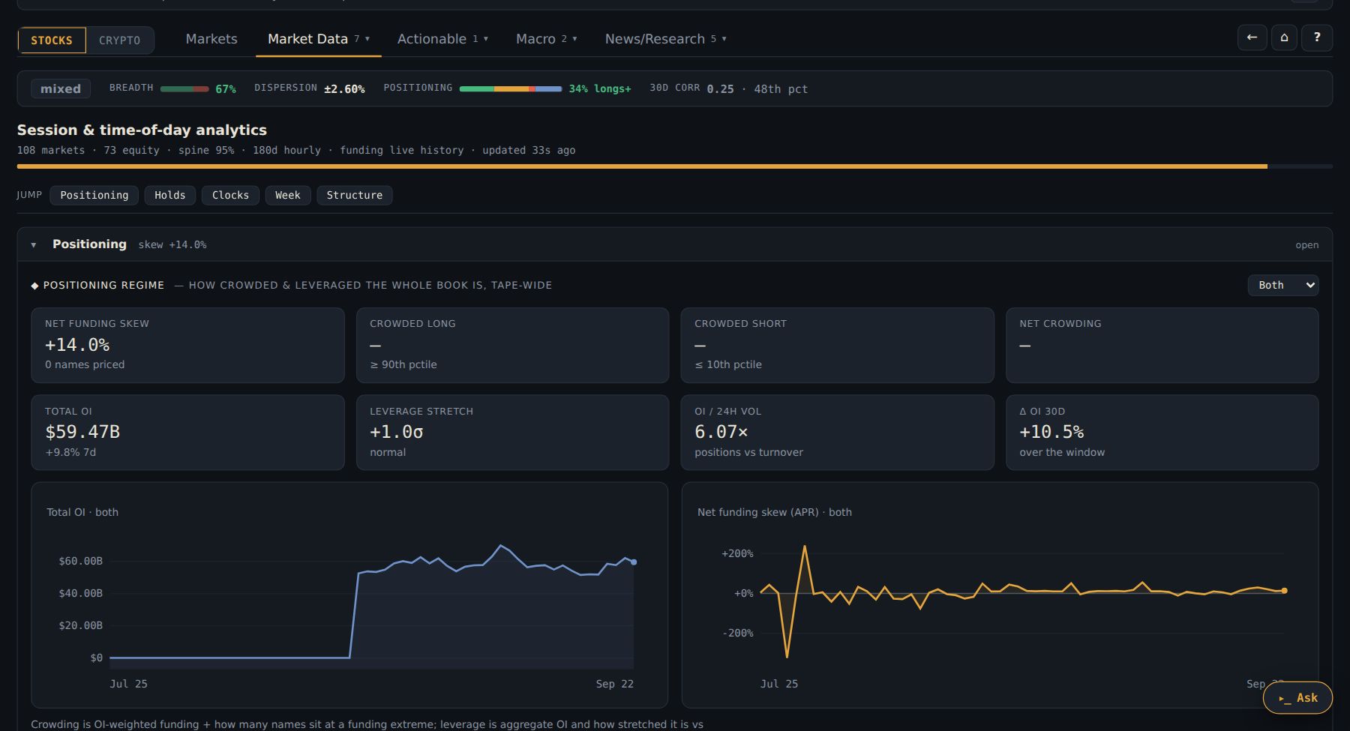Viewport: 1350px width, 731px height.
Task: Click the back arrow icon
Action: point(1252,37)
